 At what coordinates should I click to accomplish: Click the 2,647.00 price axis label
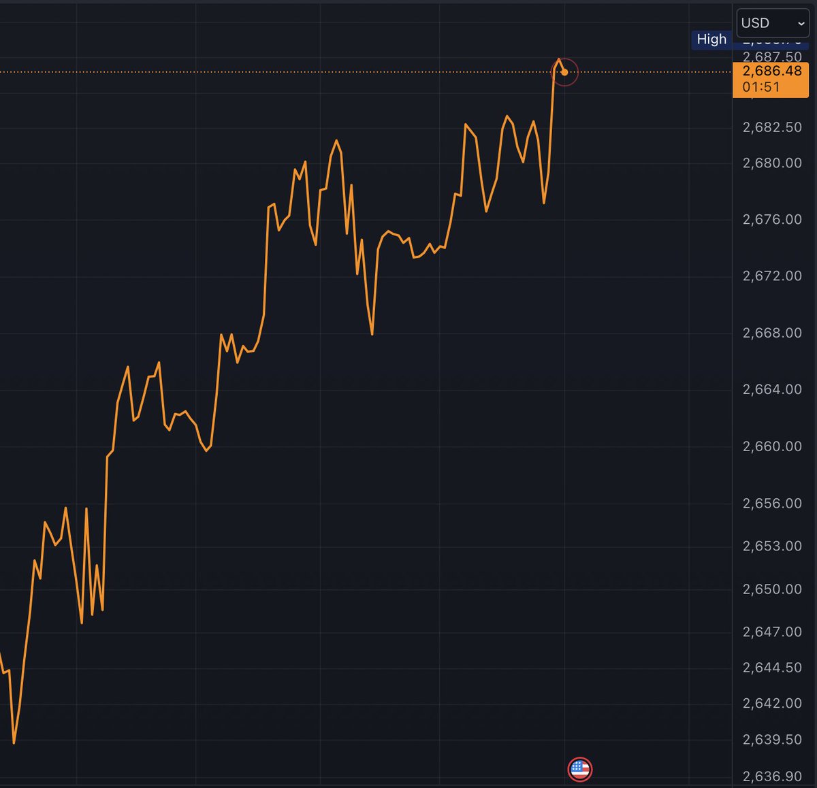pos(772,631)
